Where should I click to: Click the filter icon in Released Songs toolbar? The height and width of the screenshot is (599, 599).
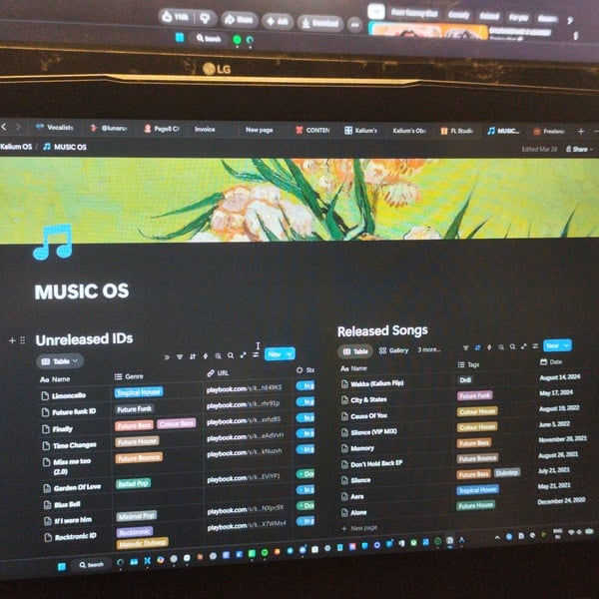point(465,347)
